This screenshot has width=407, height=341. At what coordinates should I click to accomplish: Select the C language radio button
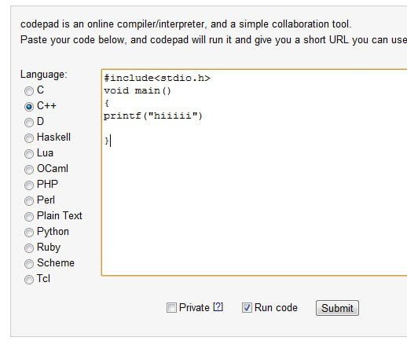coord(29,91)
